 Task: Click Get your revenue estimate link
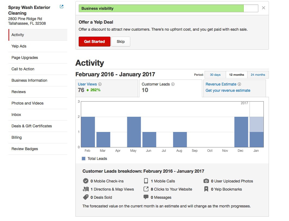coord(228,91)
